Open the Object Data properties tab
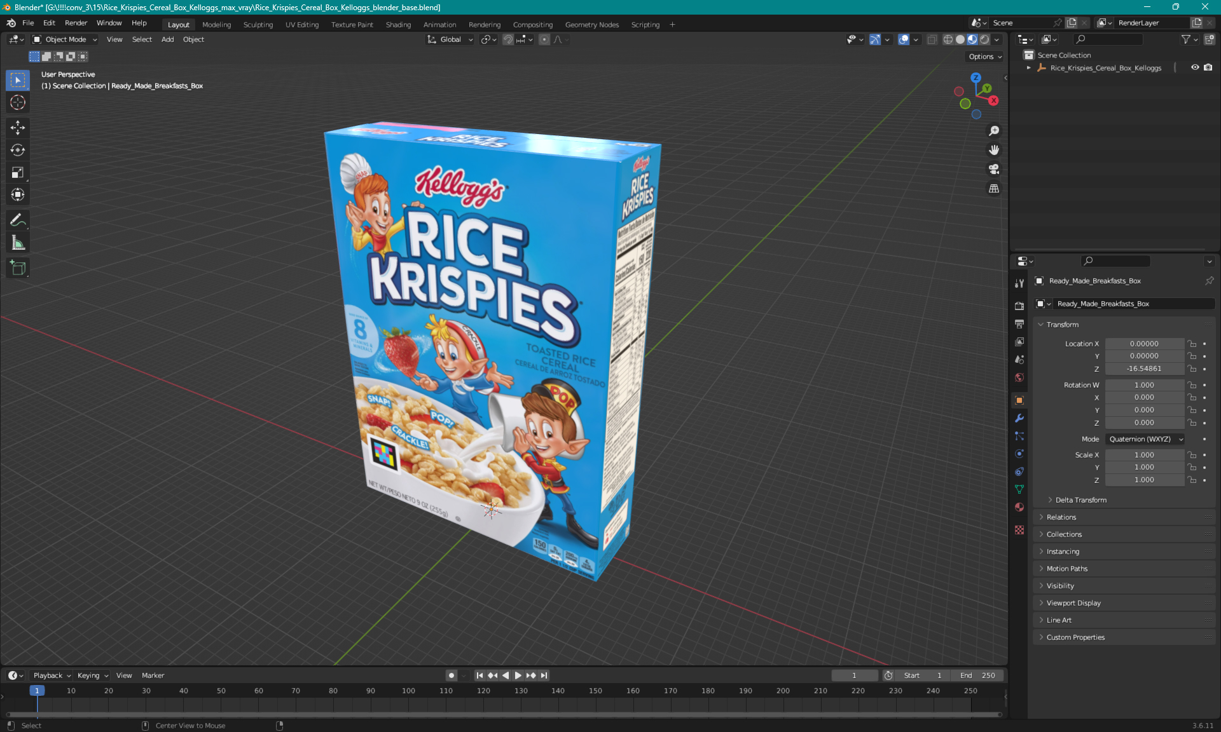The image size is (1221, 732). (x=1019, y=489)
